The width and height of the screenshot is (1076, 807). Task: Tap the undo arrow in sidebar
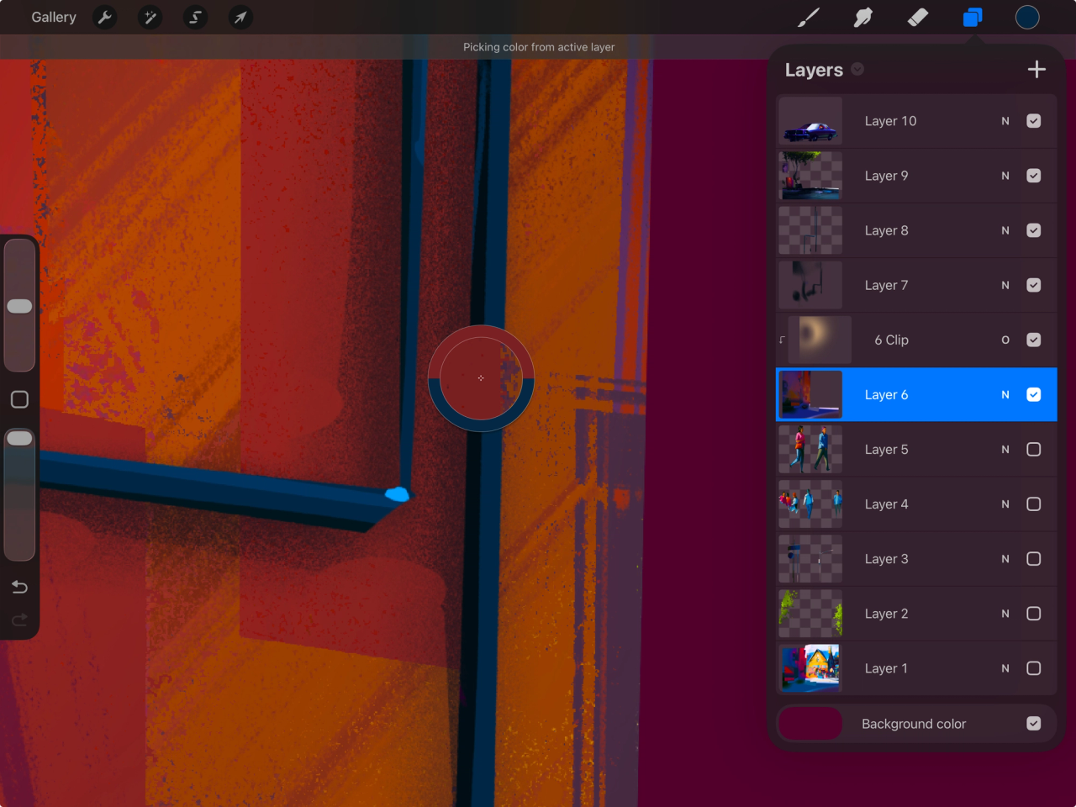[x=19, y=587]
